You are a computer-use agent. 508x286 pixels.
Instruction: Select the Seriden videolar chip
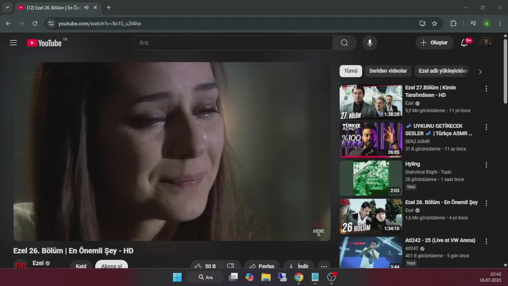coord(388,71)
